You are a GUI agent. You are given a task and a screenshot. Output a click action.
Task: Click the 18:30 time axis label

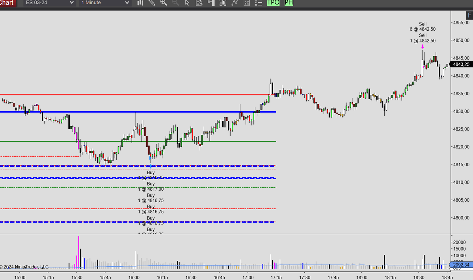419,277
